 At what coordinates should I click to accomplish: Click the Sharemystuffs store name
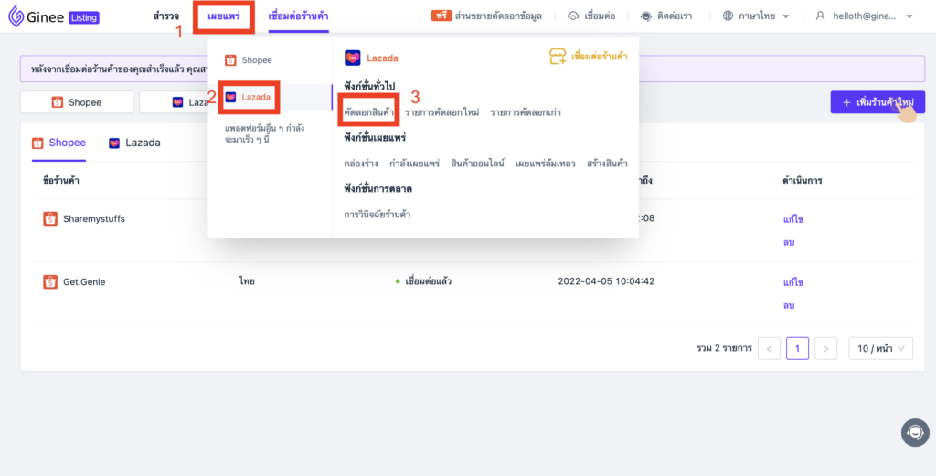(94, 219)
